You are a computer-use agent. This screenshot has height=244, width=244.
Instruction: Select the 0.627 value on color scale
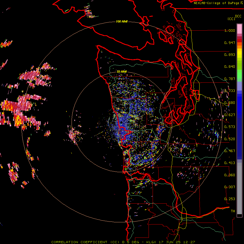230,115
